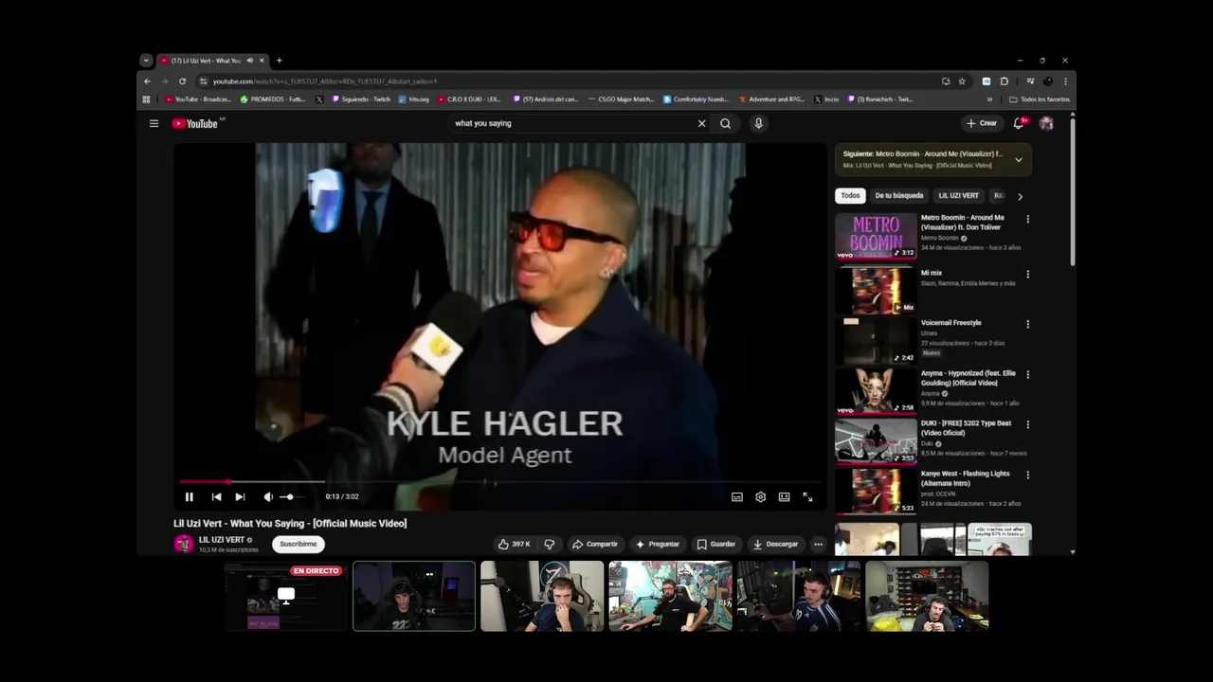This screenshot has height=682, width=1213.
Task: Open the player settings gear
Action: point(760,496)
